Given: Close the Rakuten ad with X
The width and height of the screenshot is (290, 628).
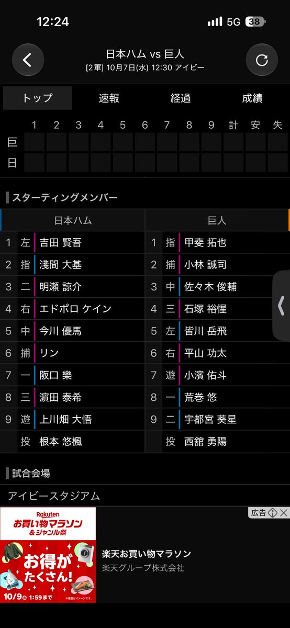Looking at the screenshot, I should tap(284, 513).
